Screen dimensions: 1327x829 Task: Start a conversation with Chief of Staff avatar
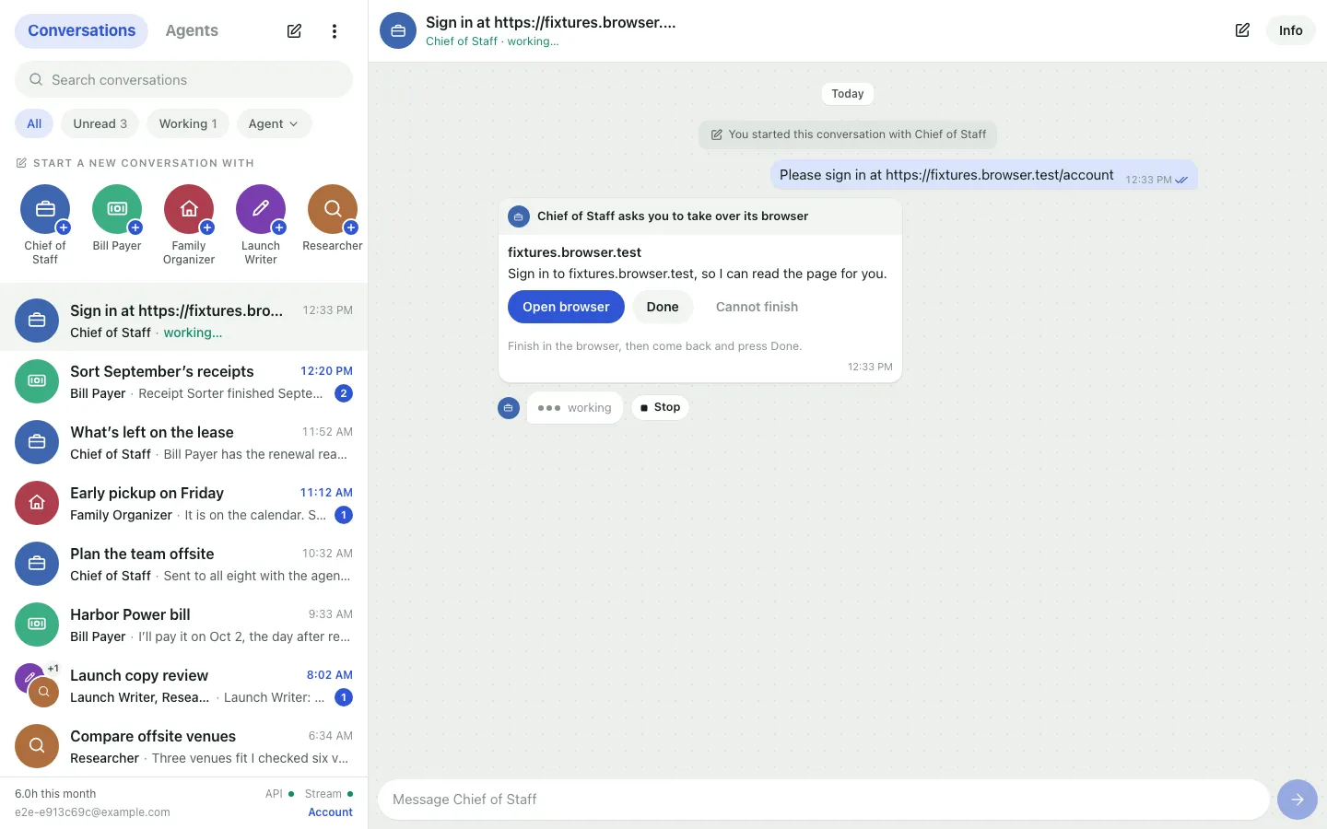(x=45, y=209)
